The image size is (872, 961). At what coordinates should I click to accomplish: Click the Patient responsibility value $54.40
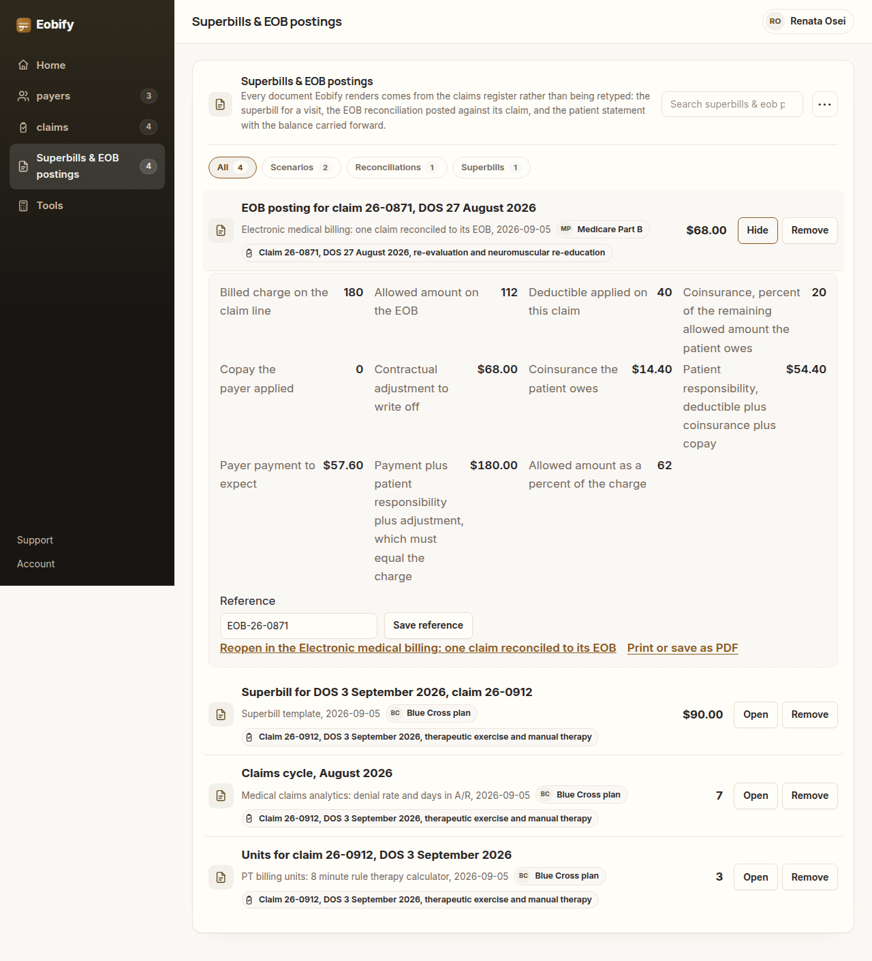pyautogui.click(x=806, y=369)
